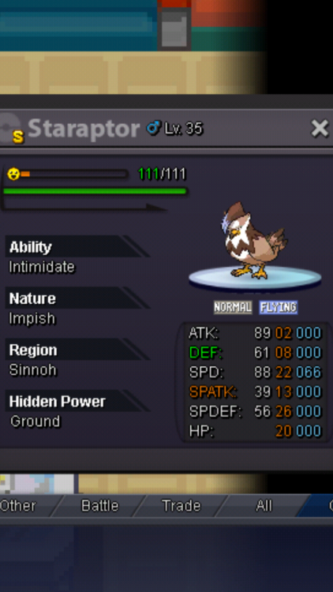Switch to the Trade chat tab
333x592 pixels.
[181, 506]
